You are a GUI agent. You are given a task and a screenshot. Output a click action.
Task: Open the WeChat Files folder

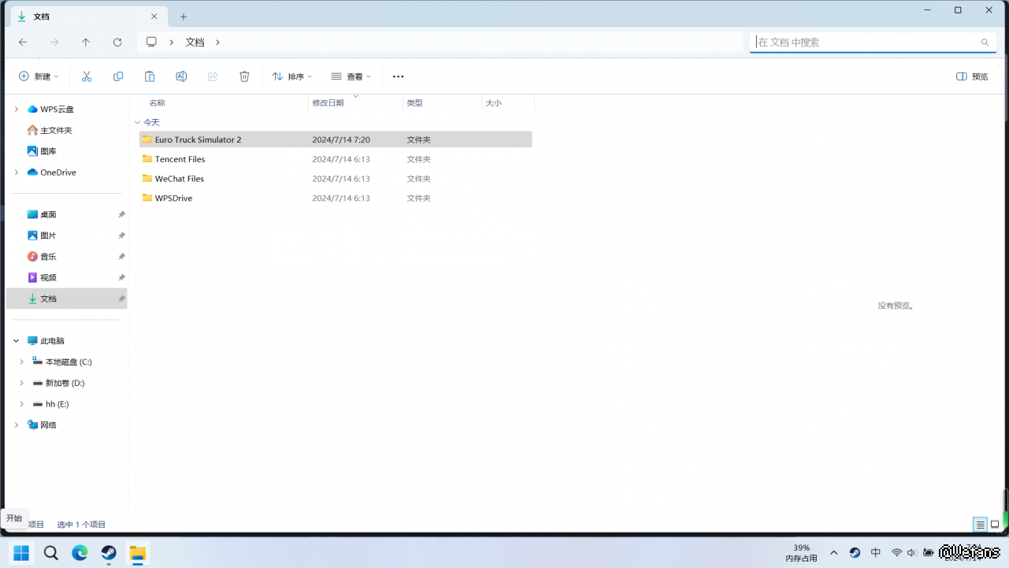pos(180,179)
